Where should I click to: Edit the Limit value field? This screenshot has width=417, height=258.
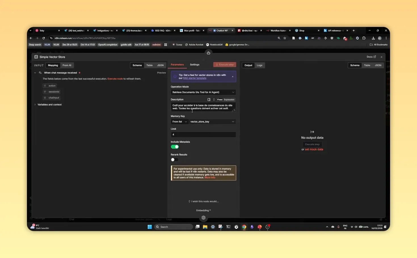tap(203, 134)
